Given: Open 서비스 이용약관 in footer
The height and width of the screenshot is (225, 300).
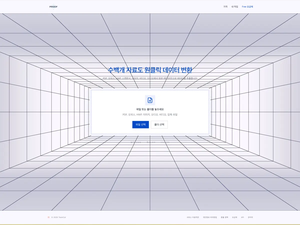Looking at the screenshot, I should pyautogui.click(x=193, y=217).
